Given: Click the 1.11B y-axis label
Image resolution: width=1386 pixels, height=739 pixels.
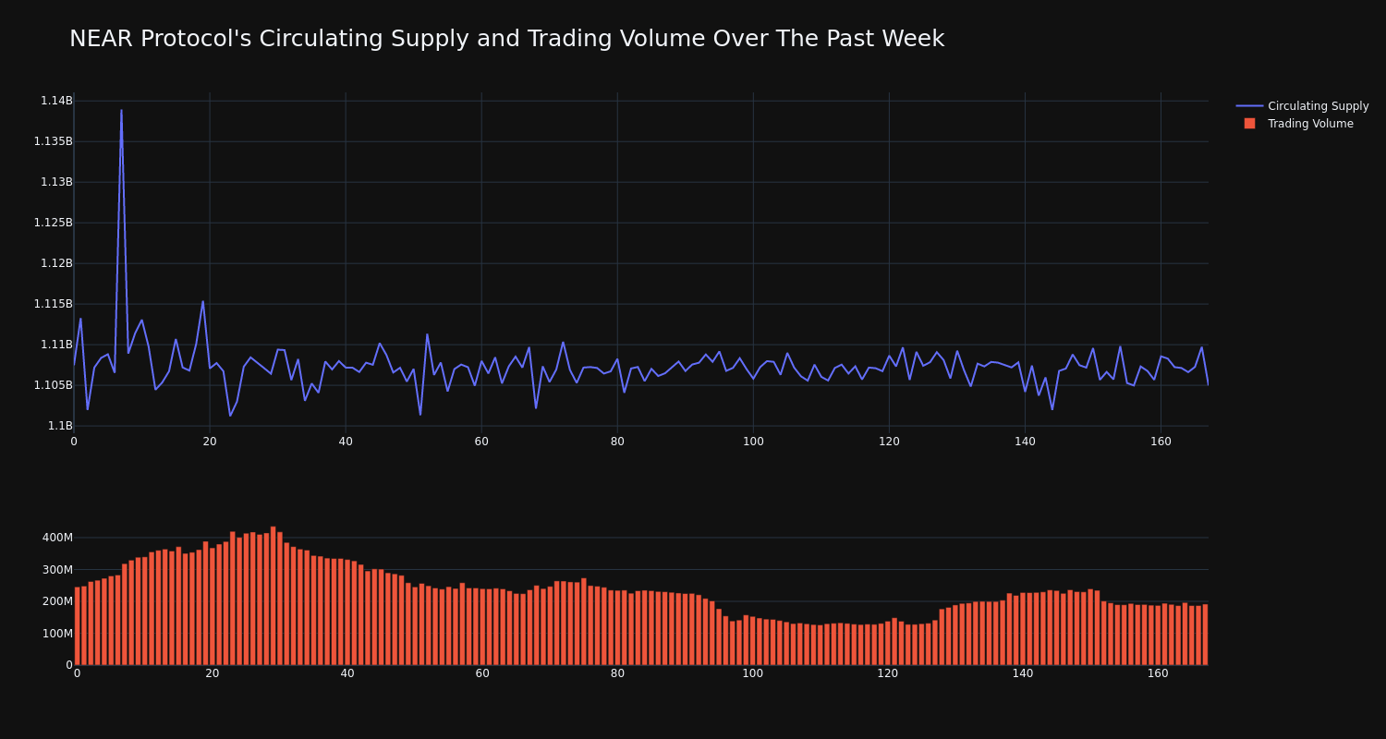Looking at the screenshot, I should 56,345.
